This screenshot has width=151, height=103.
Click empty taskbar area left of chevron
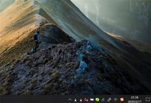click(34, 99)
